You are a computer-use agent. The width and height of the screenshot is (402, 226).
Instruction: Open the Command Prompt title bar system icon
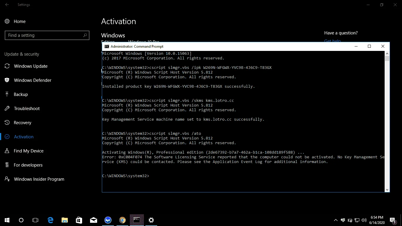106,46
